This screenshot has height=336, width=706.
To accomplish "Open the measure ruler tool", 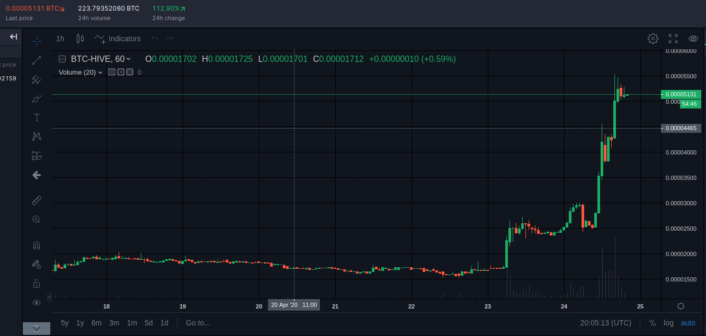I will click(37, 200).
